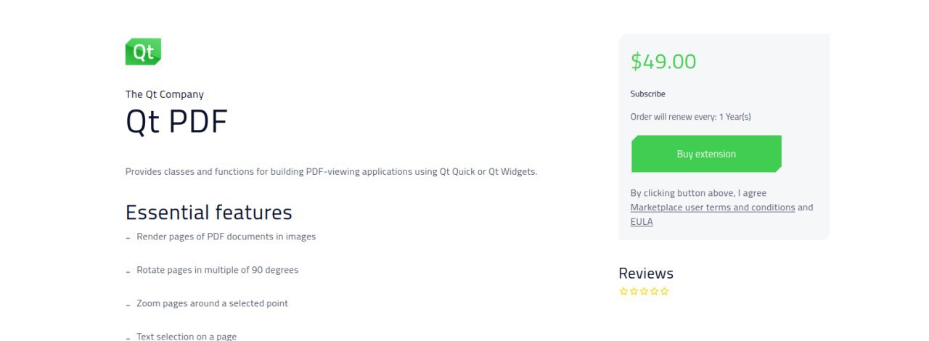Open Marketplace user terms and conditions link
The width and height of the screenshot is (929, 341).
pyautogui.click(x=713, y=208)
